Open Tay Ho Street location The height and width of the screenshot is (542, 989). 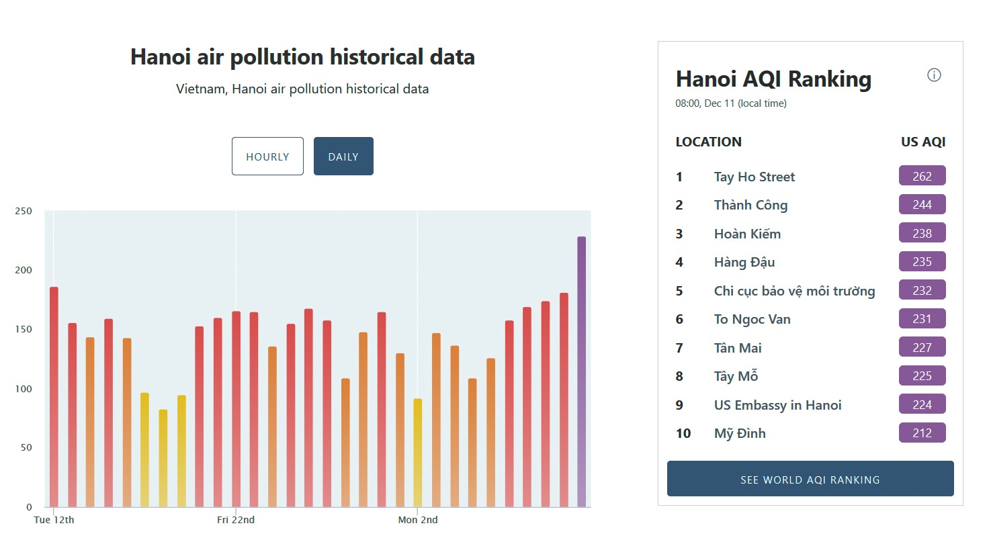pyautogui.click(x=754, y=177)
